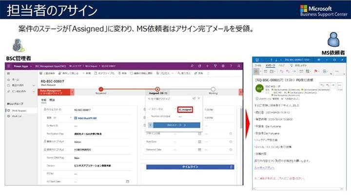Click the circular task icon beside header search
Image resolution: width=351 pixels, height=195 pixels.
(200, 66)
